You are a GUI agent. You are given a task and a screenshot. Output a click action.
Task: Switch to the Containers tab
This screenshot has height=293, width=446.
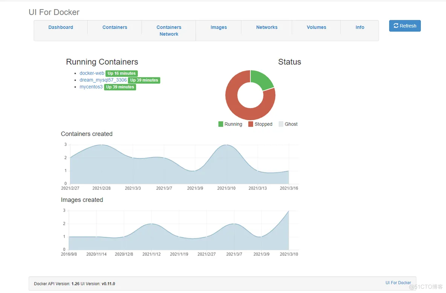pyautogui.click(x=115, y=27)
